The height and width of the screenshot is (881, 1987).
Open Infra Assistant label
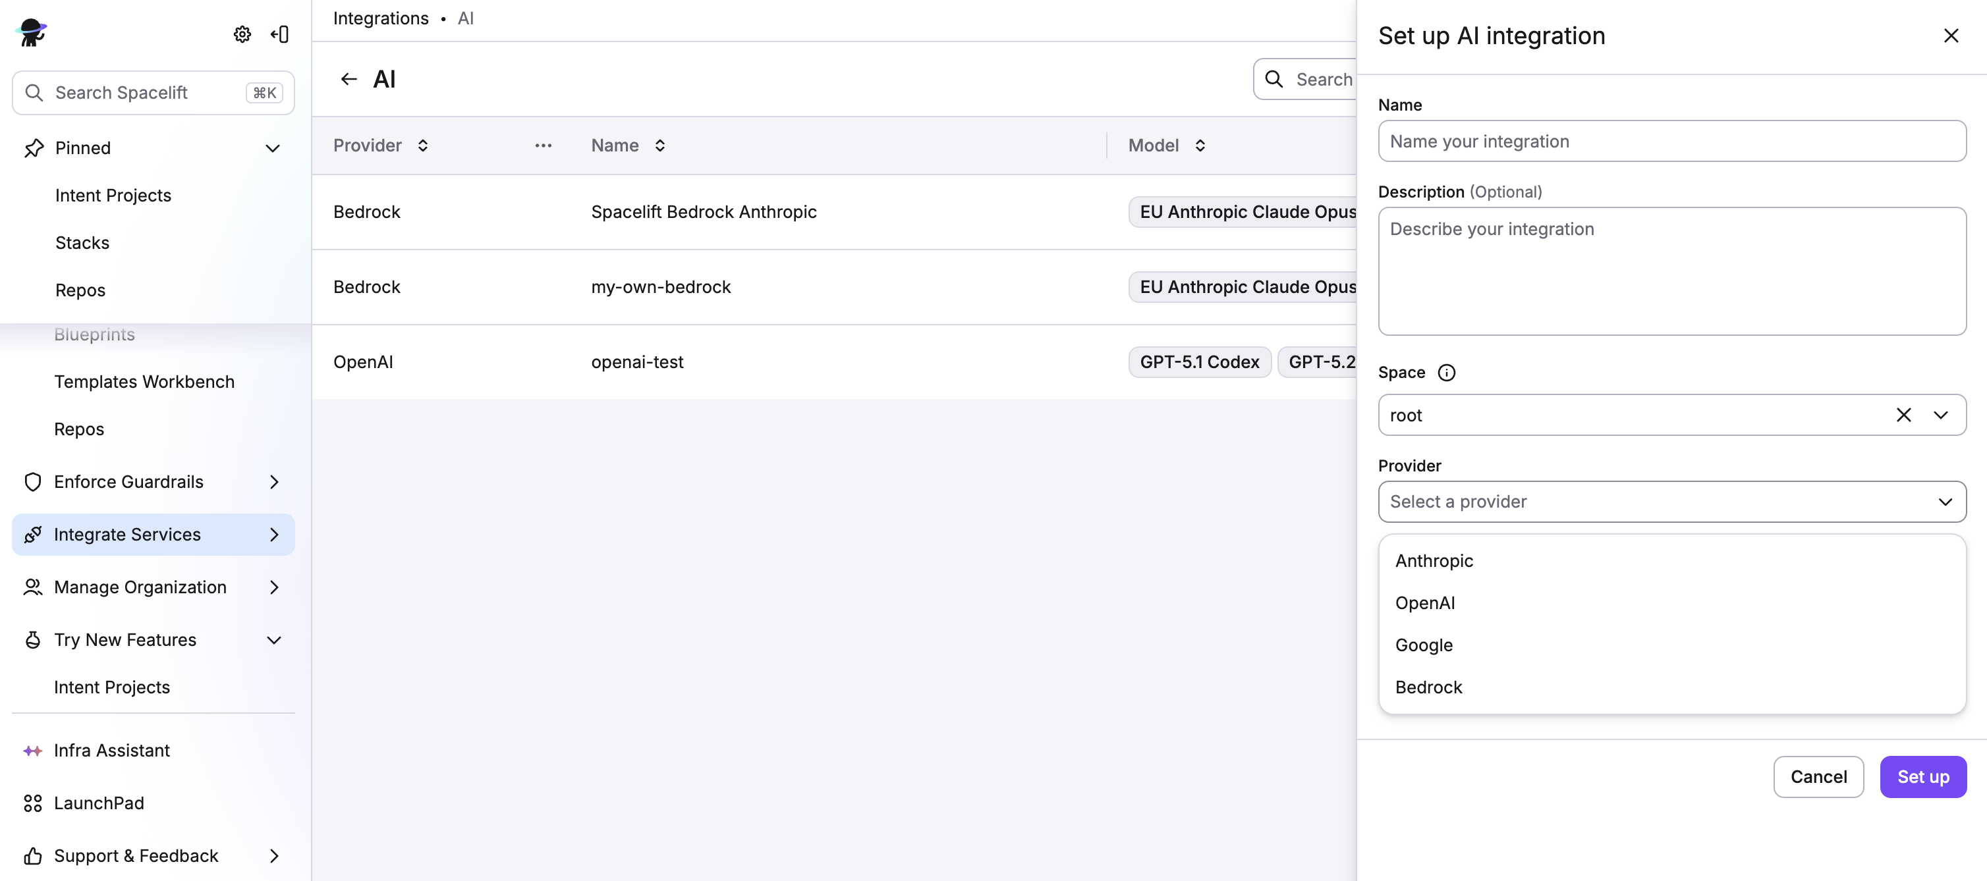[112, 751]
